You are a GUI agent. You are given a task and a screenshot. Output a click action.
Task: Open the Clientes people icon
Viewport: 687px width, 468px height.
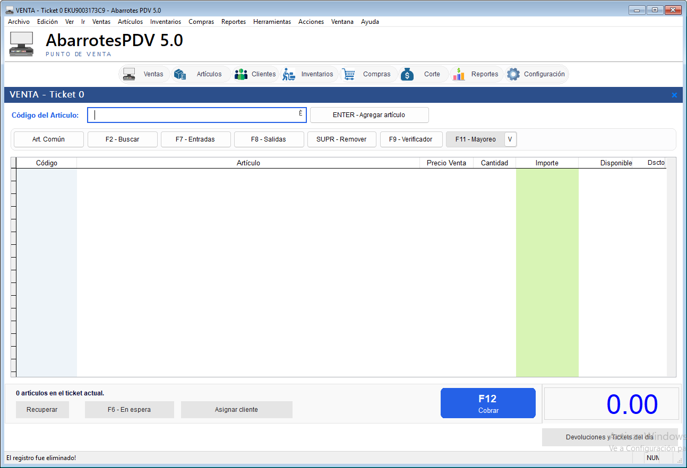[x=241, y=74]
